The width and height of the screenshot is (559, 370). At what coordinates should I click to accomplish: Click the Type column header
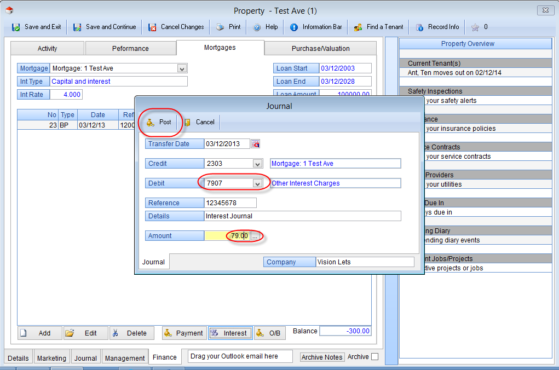(x=67, y=115)
